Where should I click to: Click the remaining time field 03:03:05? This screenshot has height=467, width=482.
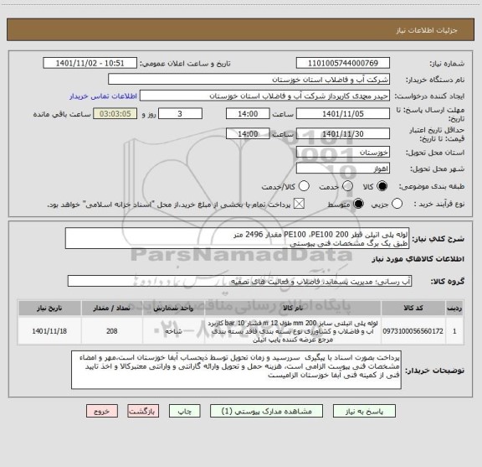tap(115, 114)
